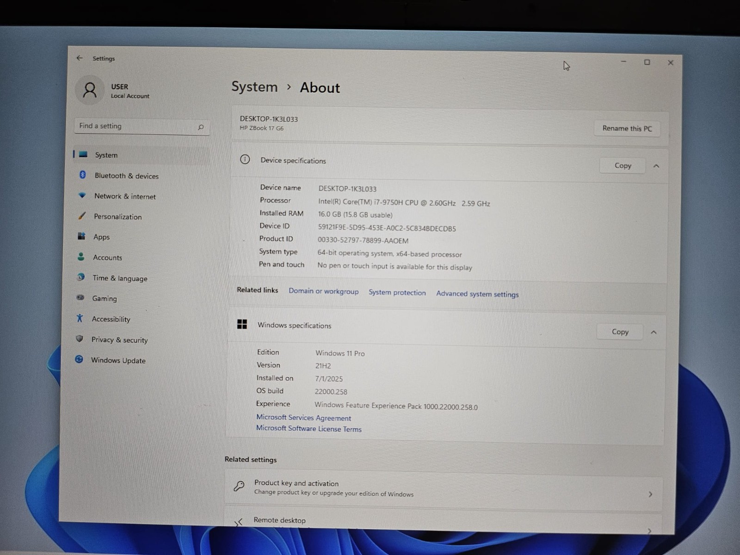Screen dimensions: 740x555
Task: Click the Product ID value 00330-52797-78899-AAOEM
Action: 363,240
